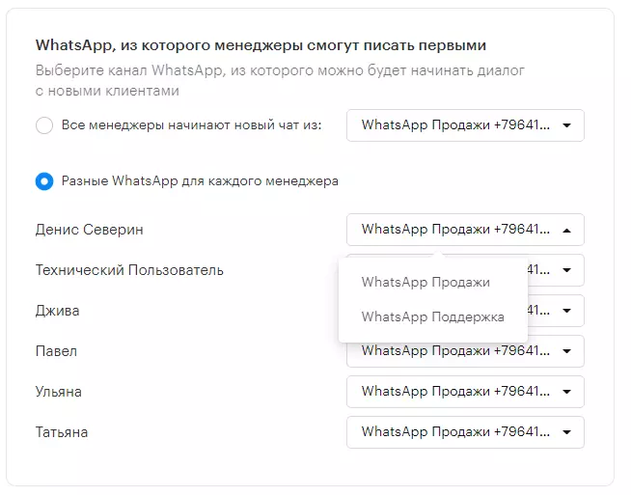Image resolution: width=631 pixels, height=495 pixels.
Task: Select 'Разные WhatsApp для каждого менеджера' radio
Action: click(x=44, y=181)
